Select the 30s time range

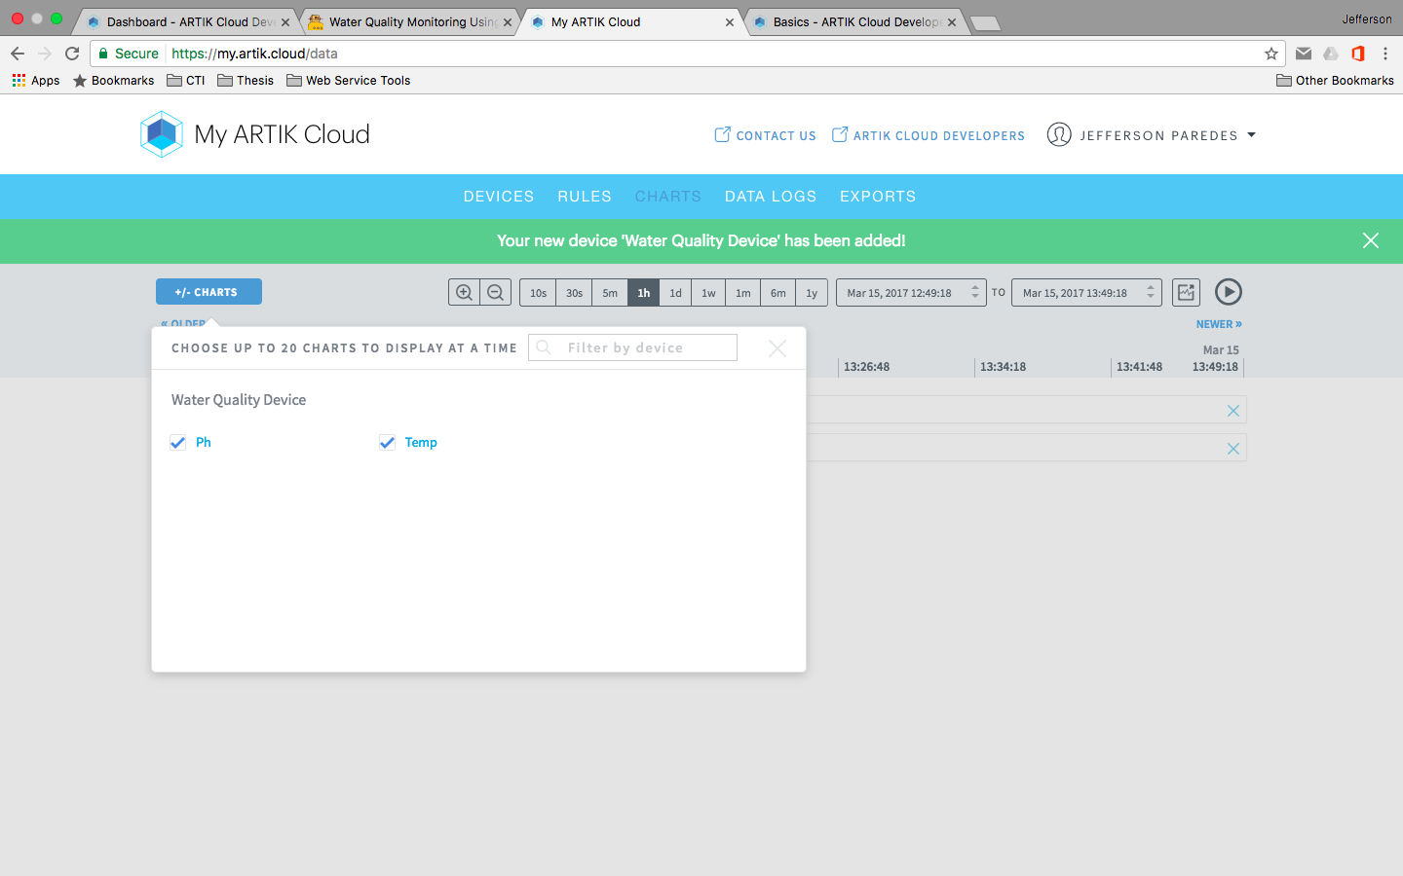click(x=574, y=292)
